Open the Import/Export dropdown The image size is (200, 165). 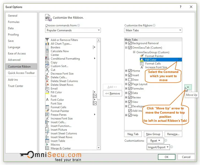(158, 147)
